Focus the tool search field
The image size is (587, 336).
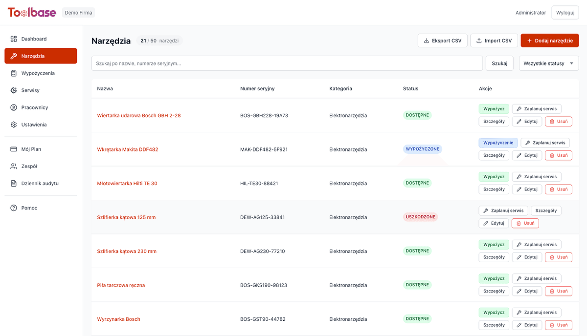pos(287,63)
